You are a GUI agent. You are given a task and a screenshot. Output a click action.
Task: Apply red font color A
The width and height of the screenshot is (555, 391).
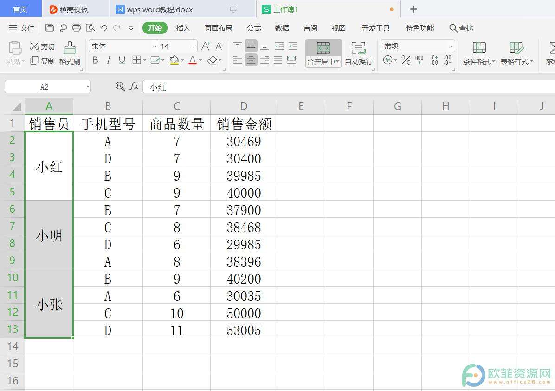[x=193, y=60]
